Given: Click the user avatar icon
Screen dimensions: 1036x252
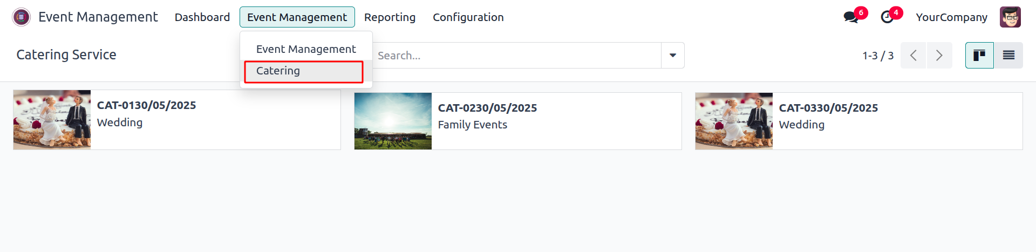Looking at the screenshot, I should tap(1010, 17).
